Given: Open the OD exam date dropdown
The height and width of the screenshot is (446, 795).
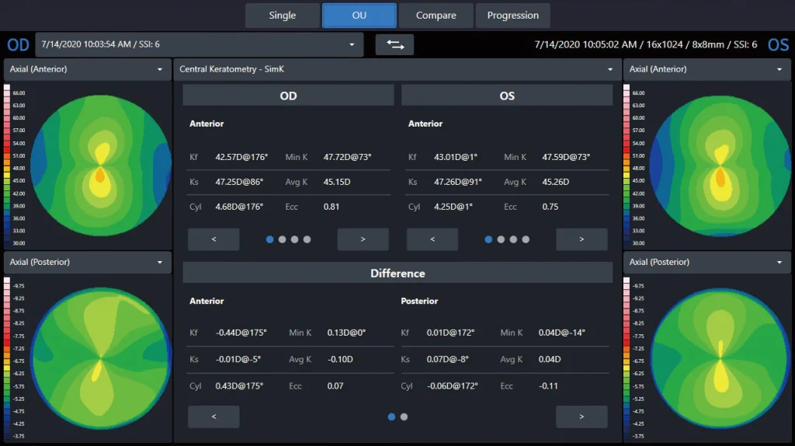Looking at the screenshot, I should (199, 45).
